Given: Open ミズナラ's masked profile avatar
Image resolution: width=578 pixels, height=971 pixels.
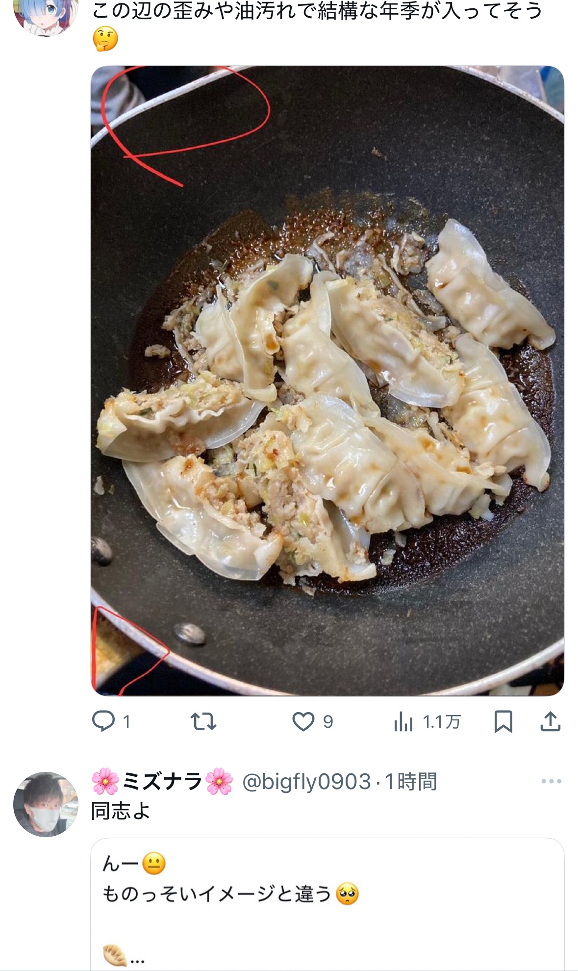Looking at the screenshot, I should (46, 804).
